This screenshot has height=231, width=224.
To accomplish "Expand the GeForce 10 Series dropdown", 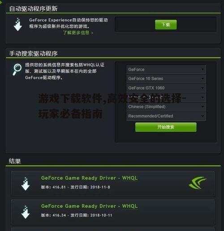I will tap(166, 79).
